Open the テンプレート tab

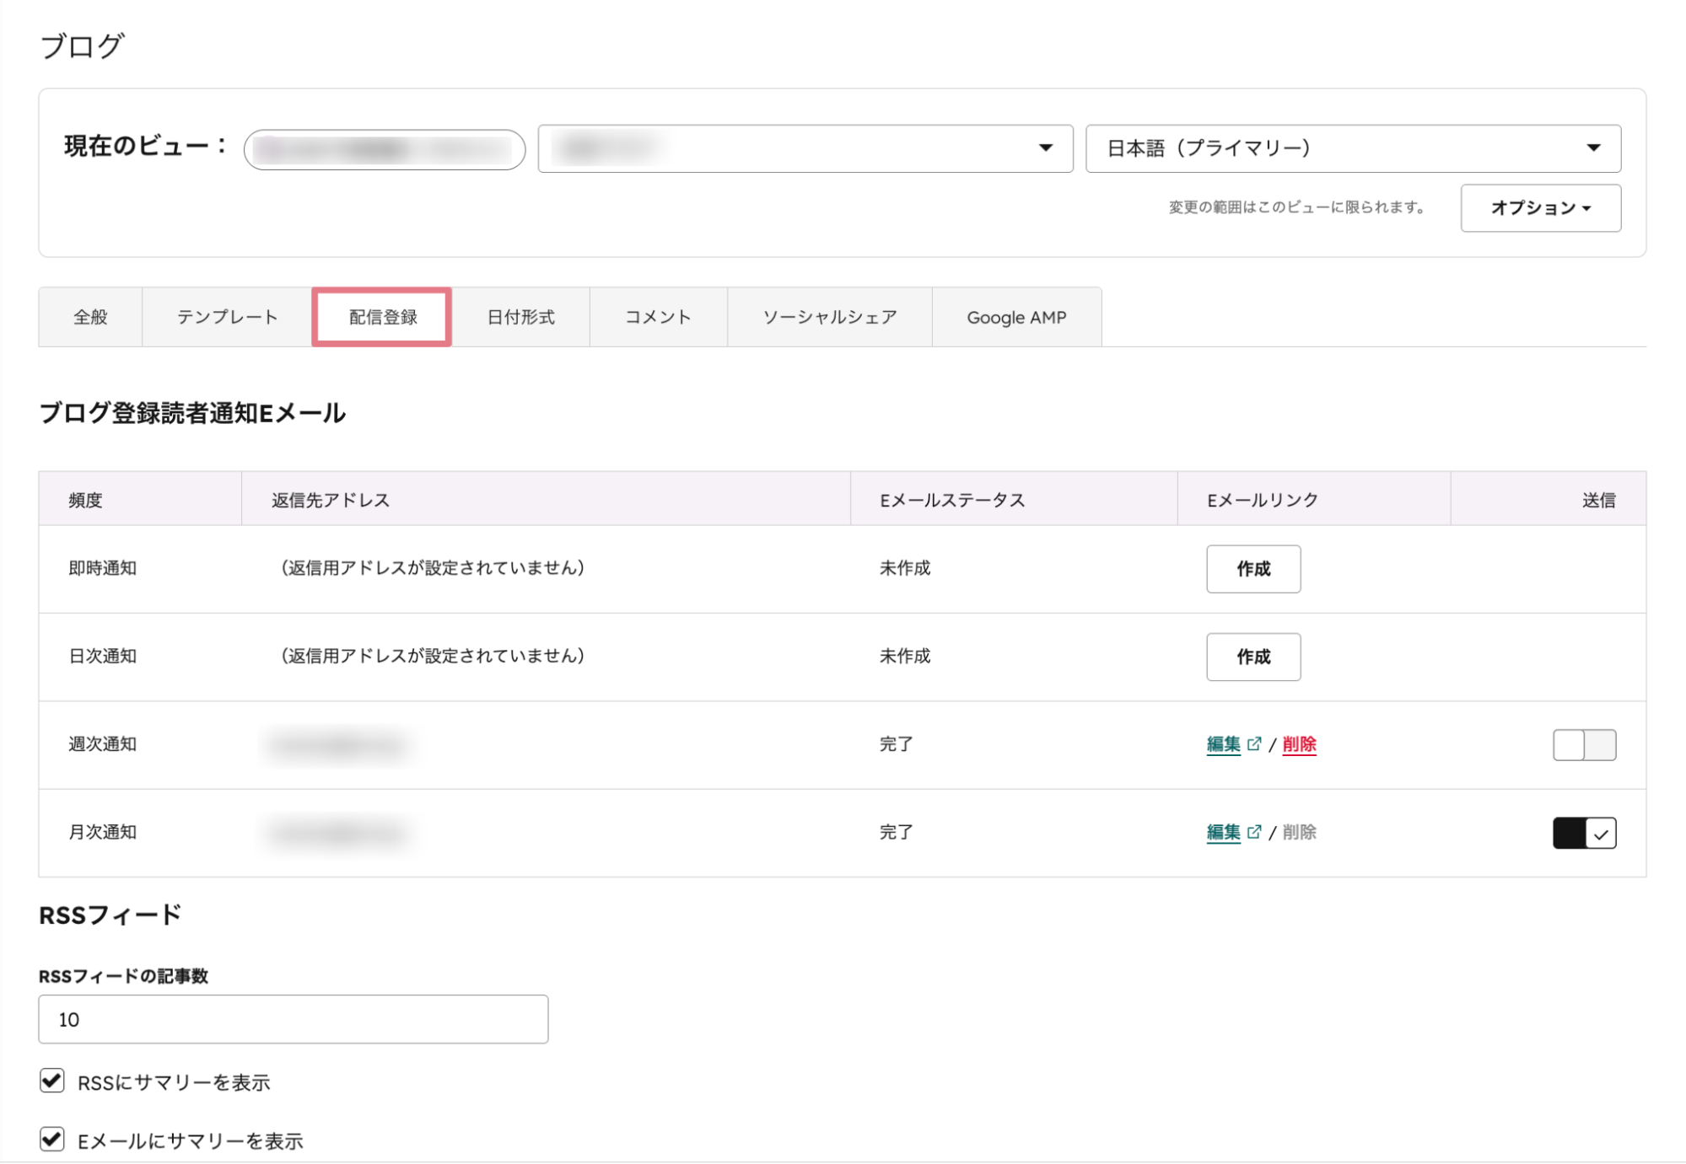227,317
